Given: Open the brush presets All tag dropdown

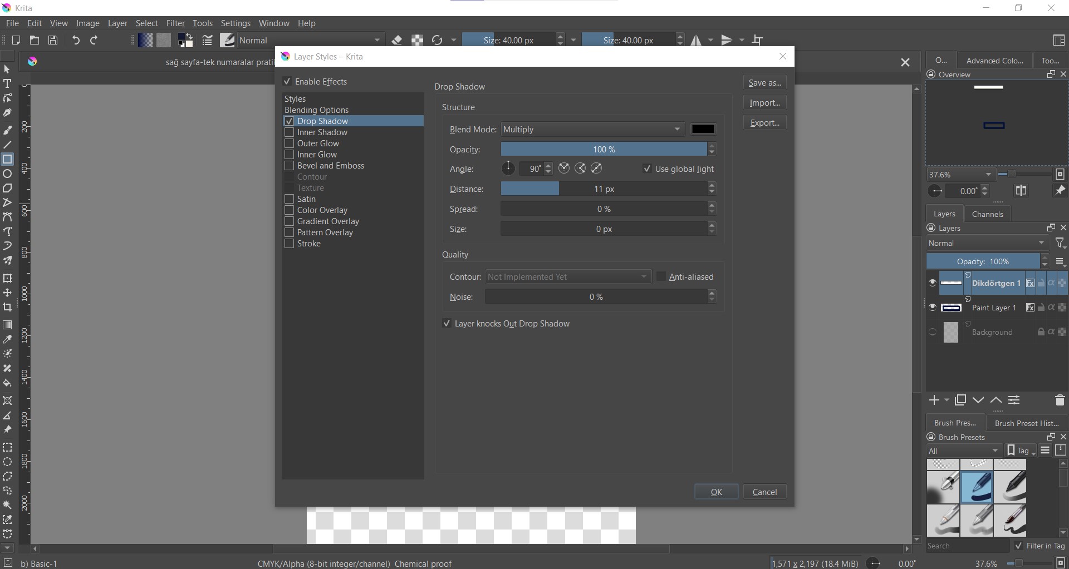Looking at the screenshot, I should [x=964, y=451].
